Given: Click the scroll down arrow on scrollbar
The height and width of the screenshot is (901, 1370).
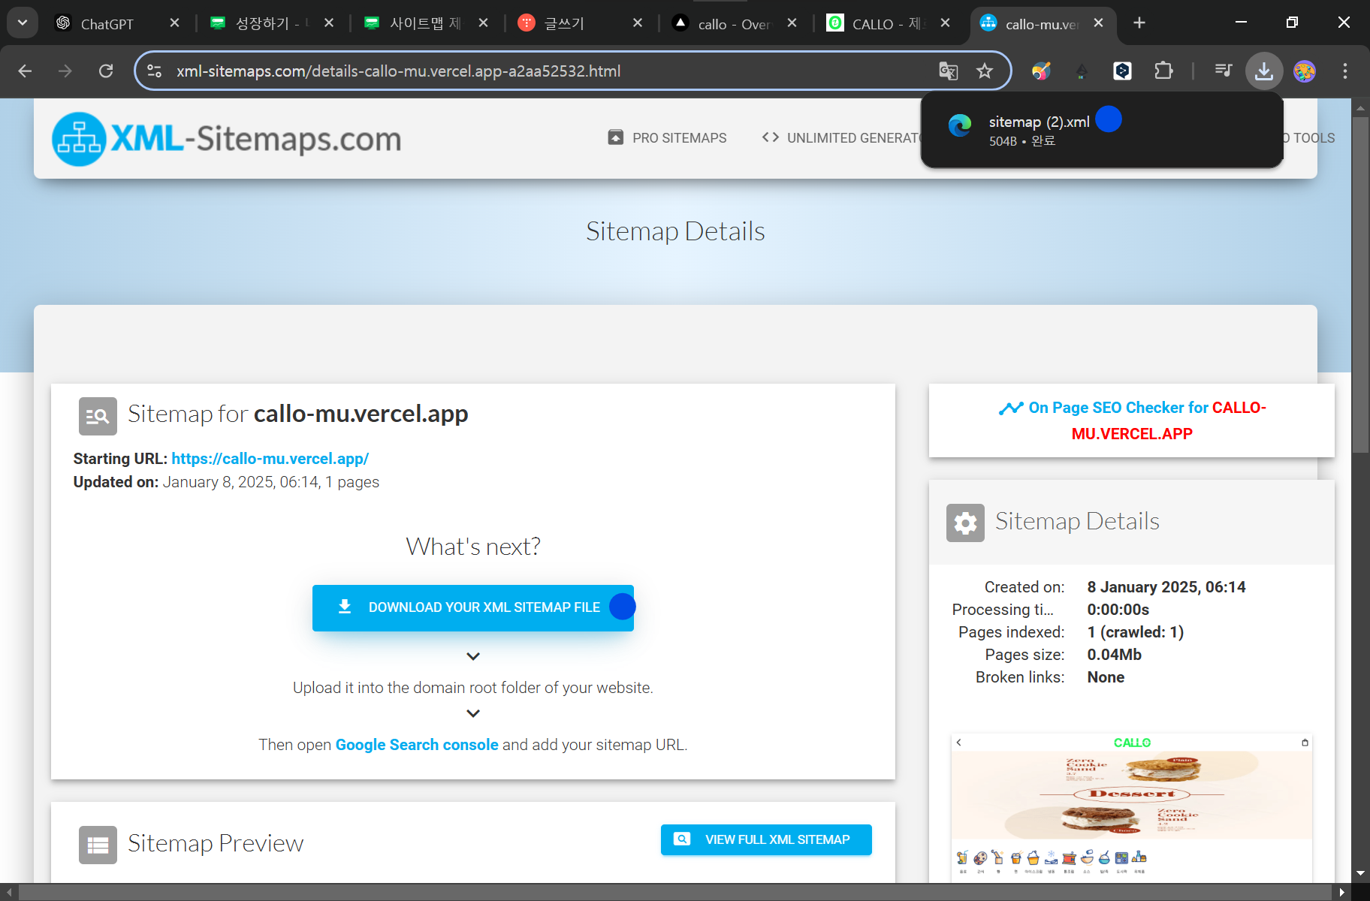Looking at the screenshot, I should (1360, 874).
